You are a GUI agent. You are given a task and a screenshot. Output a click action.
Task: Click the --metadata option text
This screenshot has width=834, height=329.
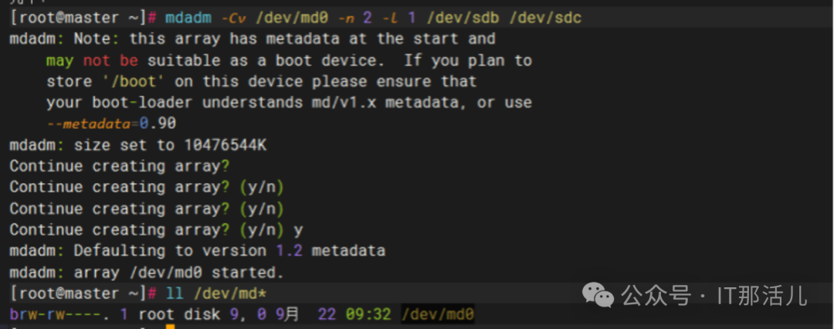pyautogui.click(x=88, y=124)
